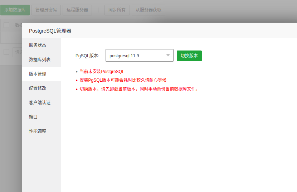The height and width of the screenshot is (192, 297).
Task: Toggle the checkbox beside the batch action field
Action: pos(6,52)
